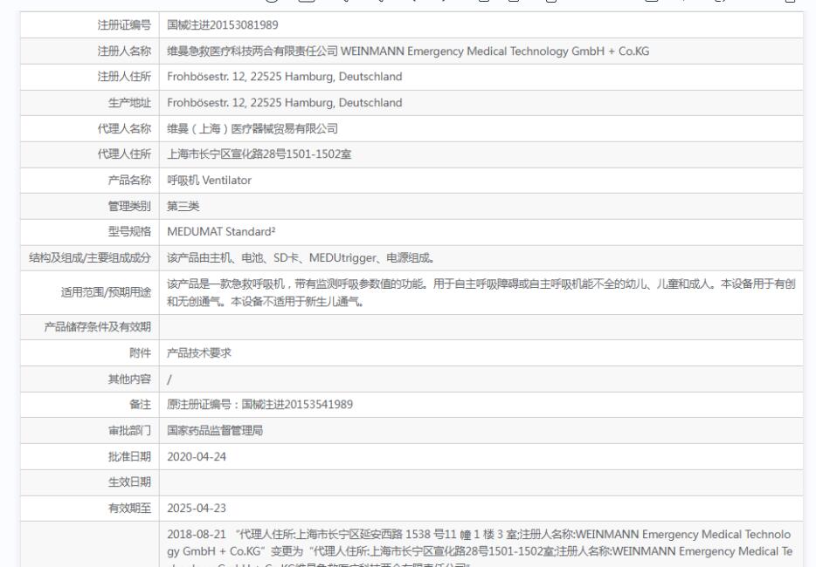Select the 型号规格 label cell
816x567 pixels.
click(x=129, y=232)
